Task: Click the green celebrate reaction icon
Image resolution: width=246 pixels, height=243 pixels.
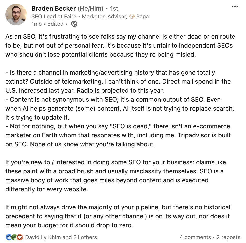Action: (14, 237)
